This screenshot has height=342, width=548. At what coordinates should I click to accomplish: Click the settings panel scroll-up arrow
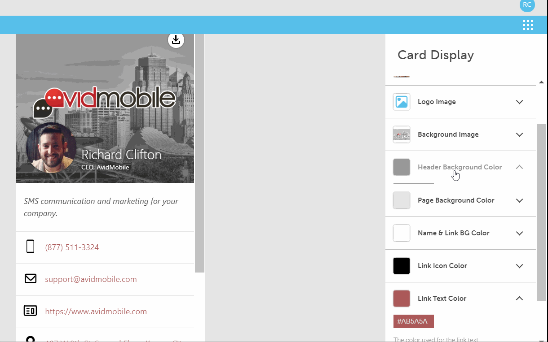(541, 82)
